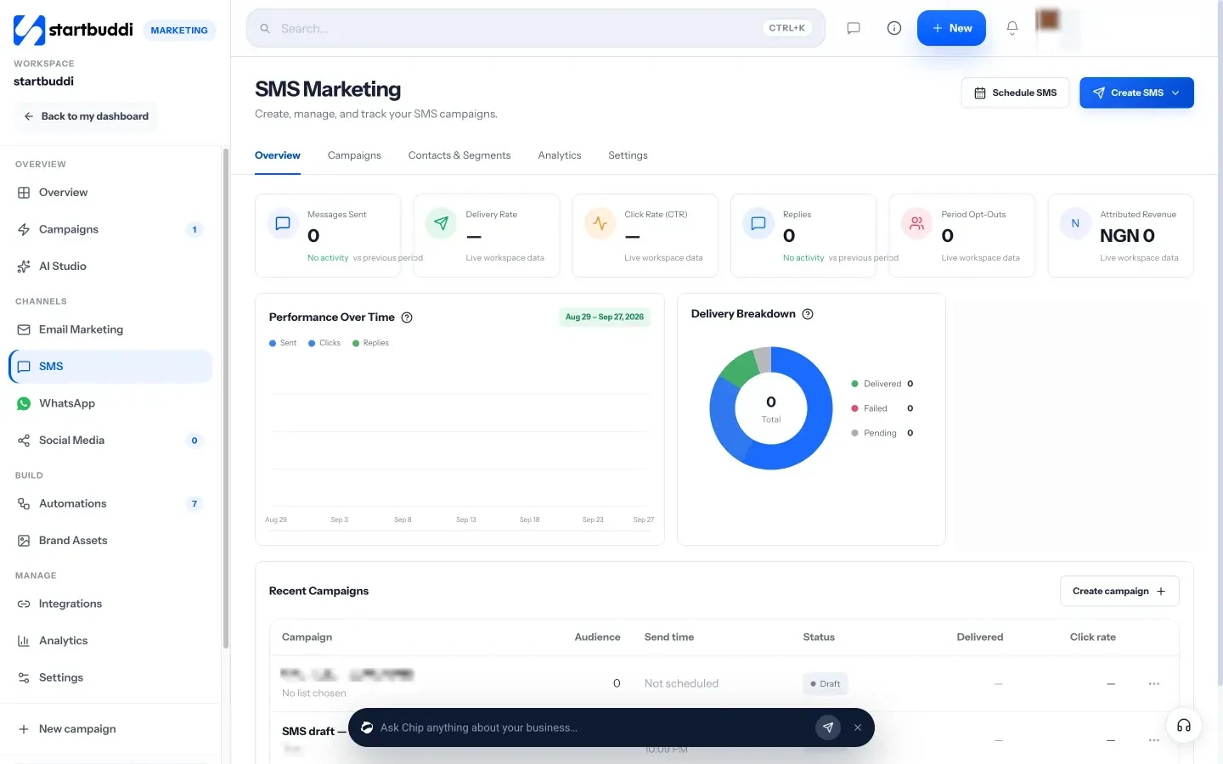The width and height of the screenshot is (1223, 764).
Task: Click the info circle icon
Action: point(894,28)
